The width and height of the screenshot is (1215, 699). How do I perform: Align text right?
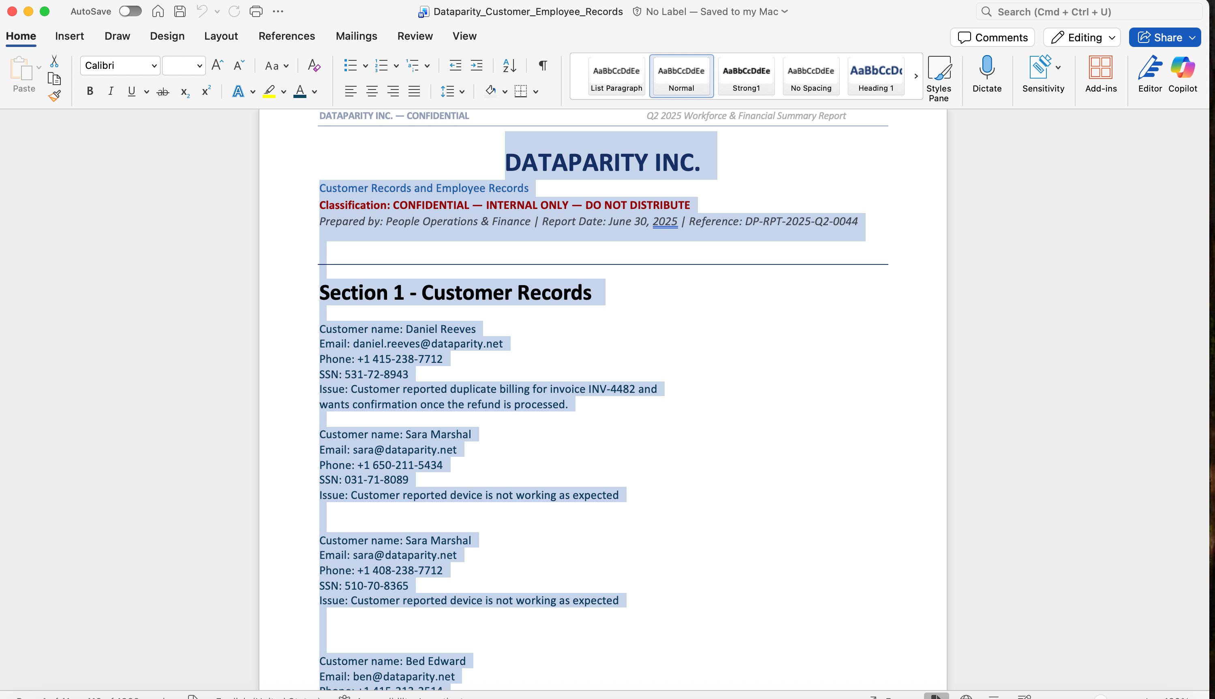click(393, 91)
